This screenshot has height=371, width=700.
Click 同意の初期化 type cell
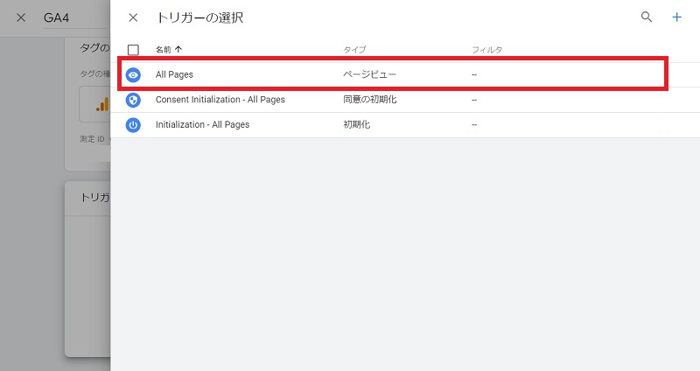[369, 100]
